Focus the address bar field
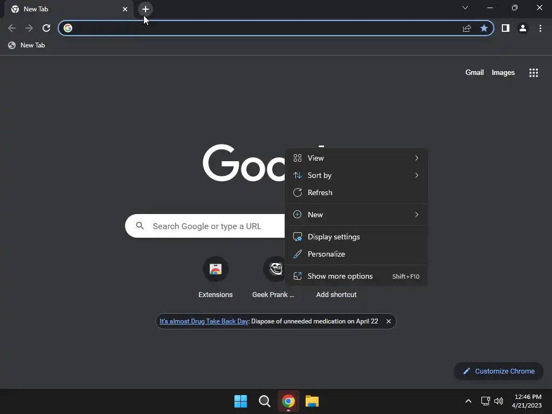 coord(275,28)
